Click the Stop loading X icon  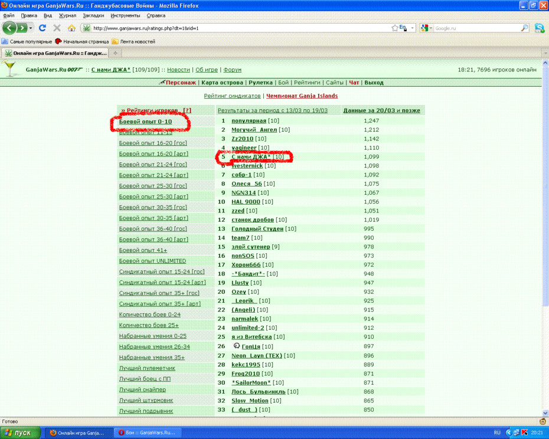point(57,28)
